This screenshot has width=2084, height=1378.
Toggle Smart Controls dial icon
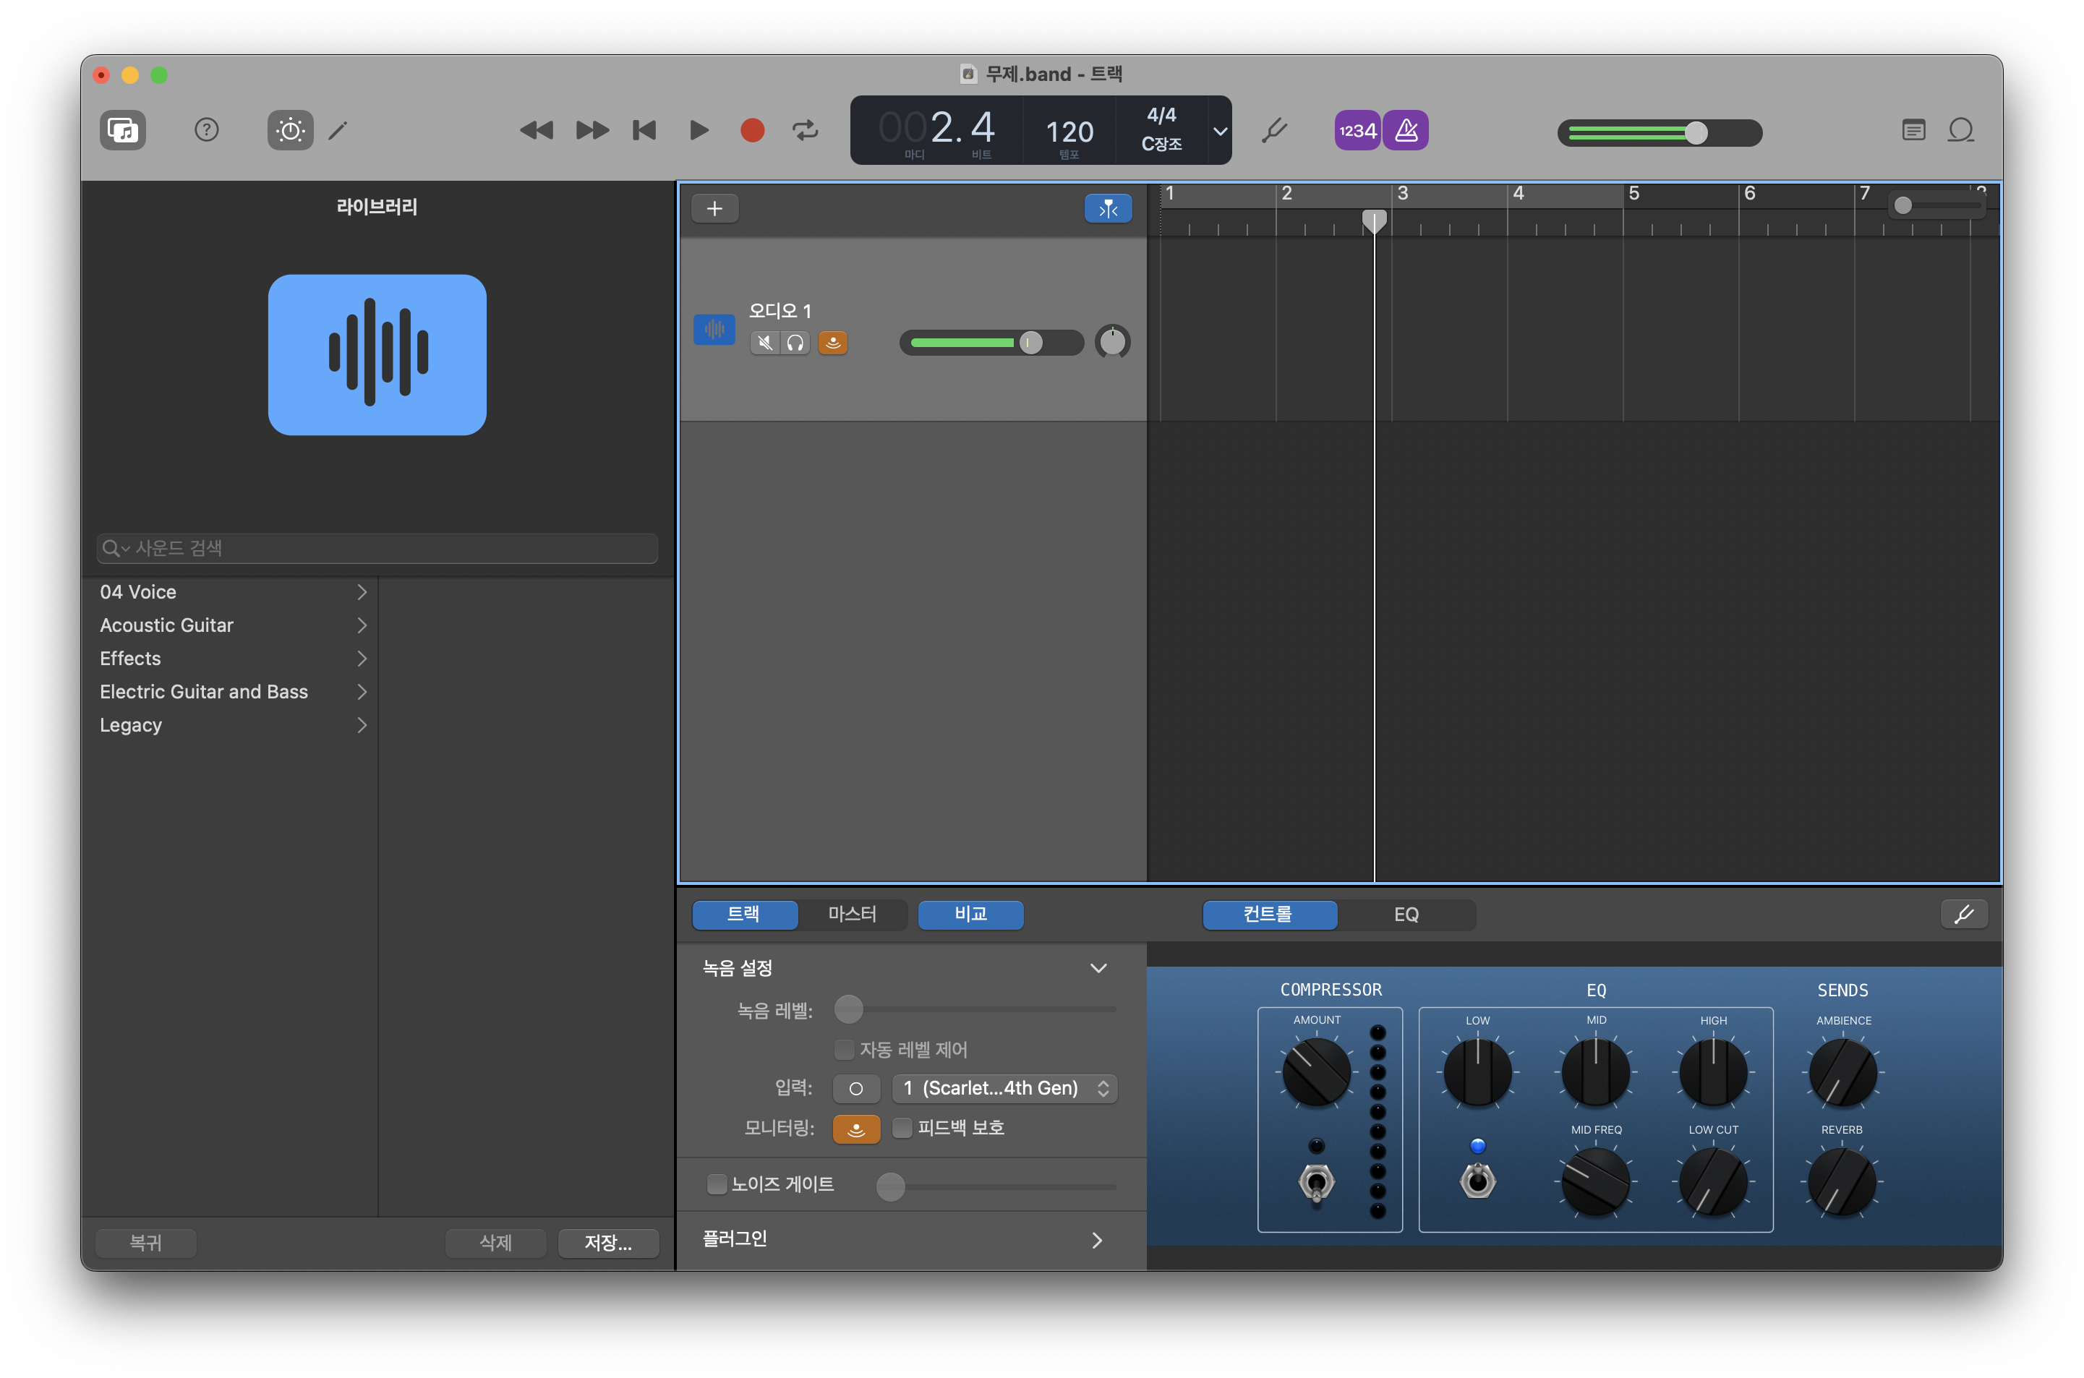tap(290, 131)
